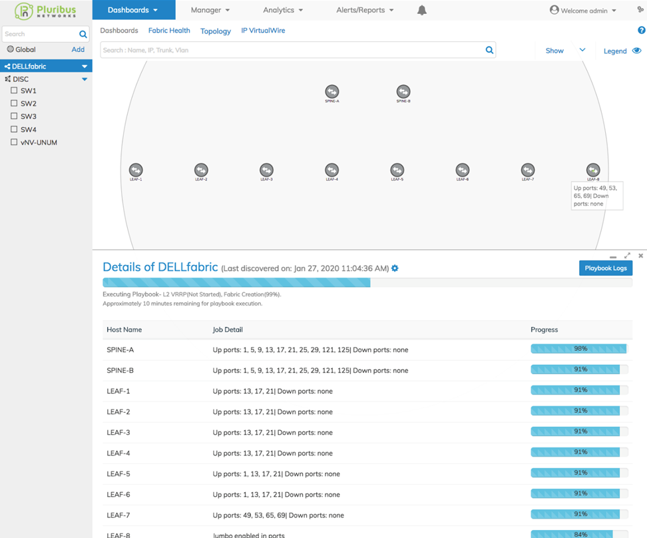The image size is (647, 538).
Task: Open Playbook Logs
Action: 605,268
